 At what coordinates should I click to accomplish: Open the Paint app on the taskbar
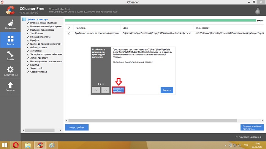[52, 145]
